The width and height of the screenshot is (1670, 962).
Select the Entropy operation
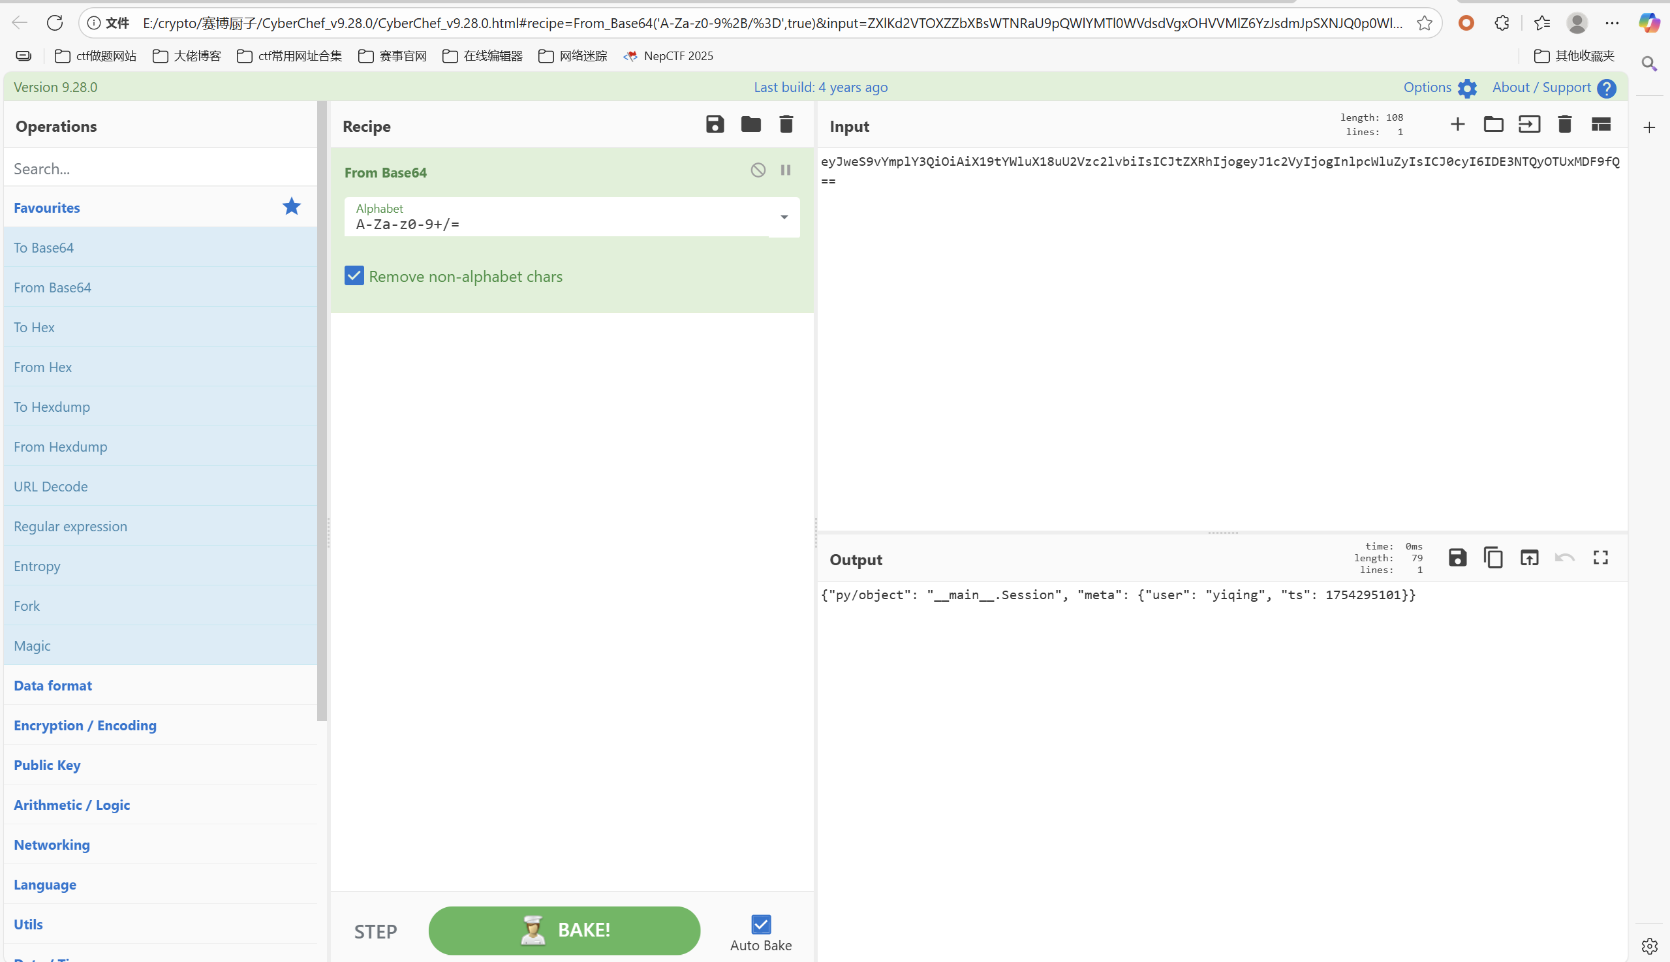(161, 566)
